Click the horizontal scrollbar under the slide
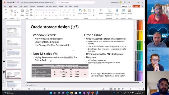The width and height of the screenshot is (169, 95). tap(83, 83)
